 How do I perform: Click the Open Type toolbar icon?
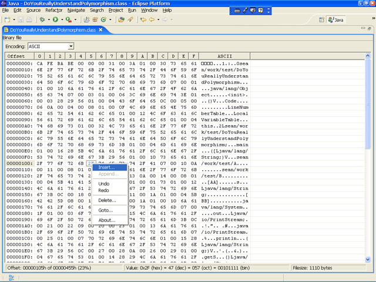click(122, 19)
